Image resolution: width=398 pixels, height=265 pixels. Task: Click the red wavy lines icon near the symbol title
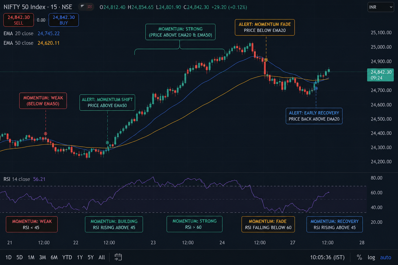click(x=90, y=7)
